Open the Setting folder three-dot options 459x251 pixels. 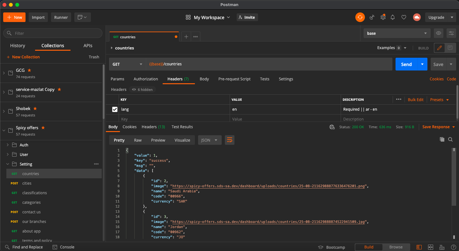point(96,164)
